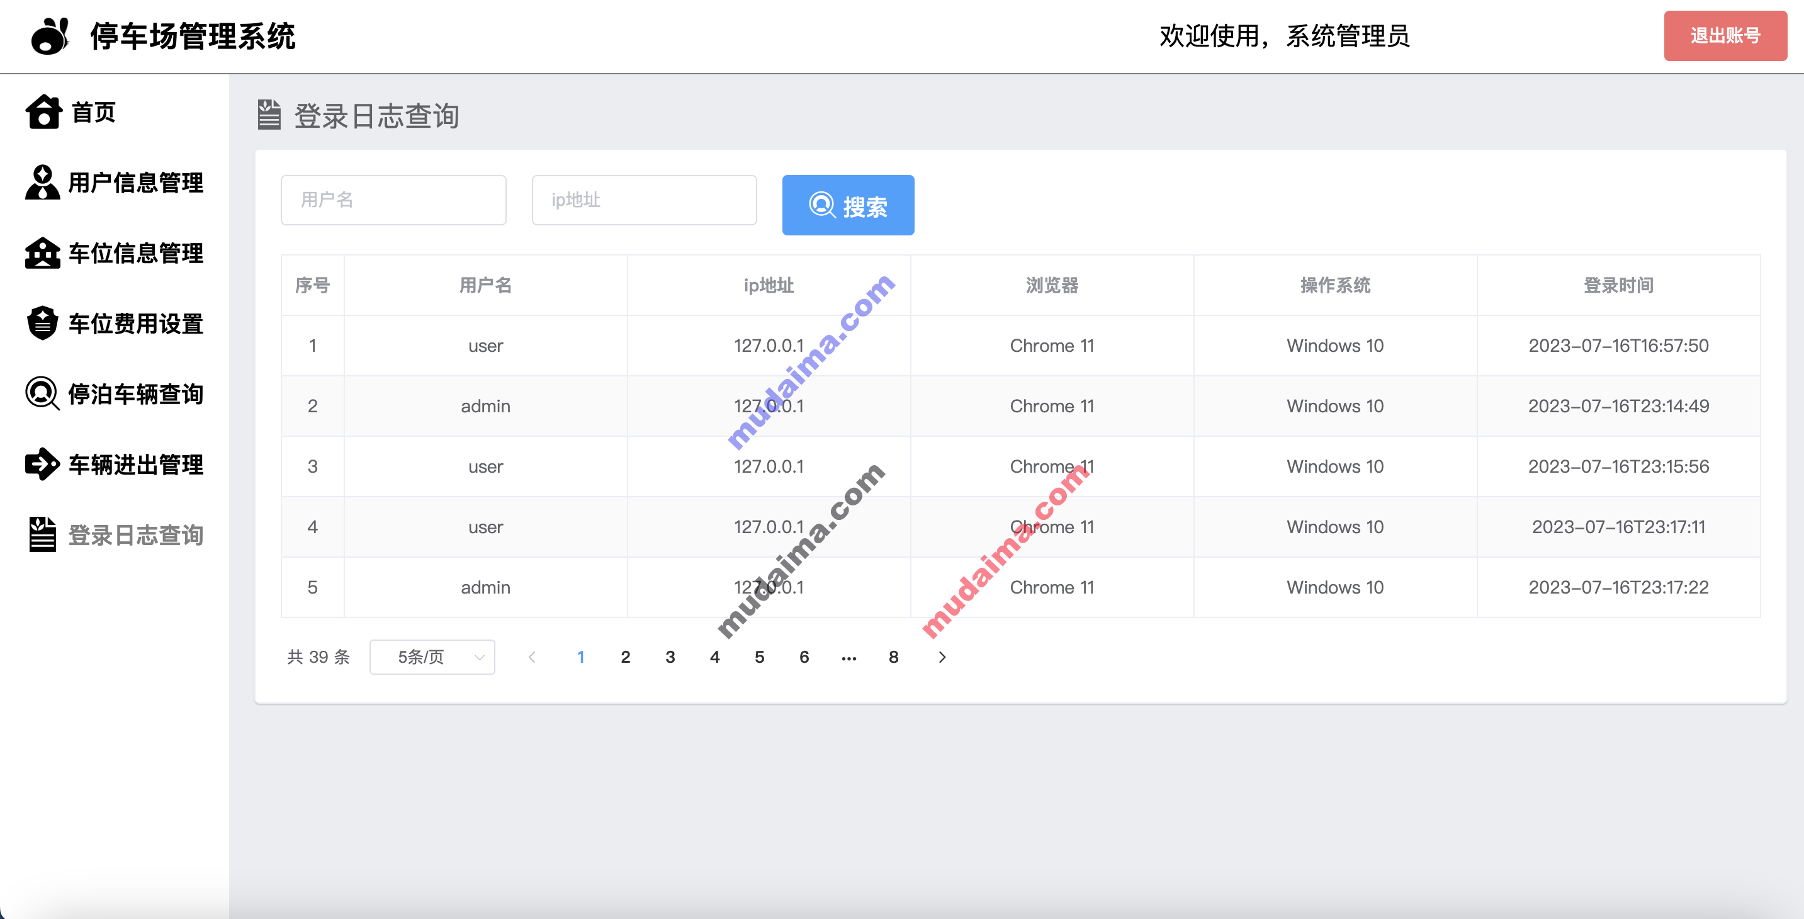The height and width of the screenshot is (919, 1804).
Task: Go to pagination page 6
Action: coord(804,657)
